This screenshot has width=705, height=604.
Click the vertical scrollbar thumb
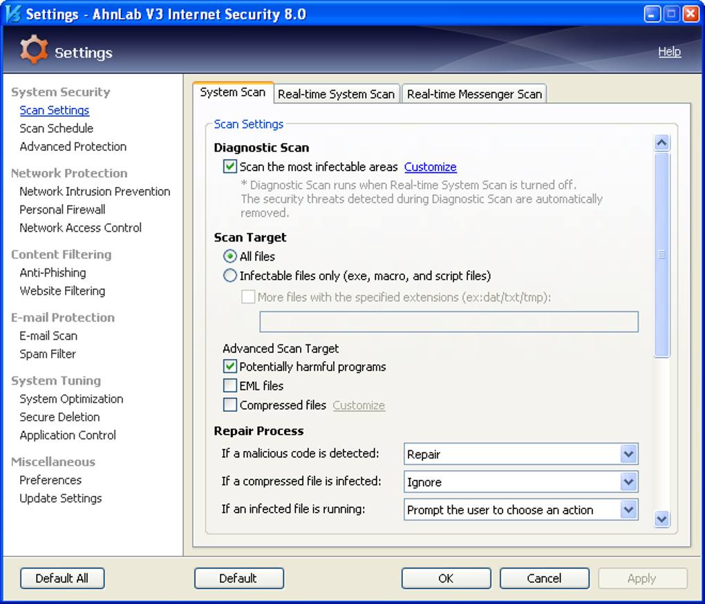662,255
